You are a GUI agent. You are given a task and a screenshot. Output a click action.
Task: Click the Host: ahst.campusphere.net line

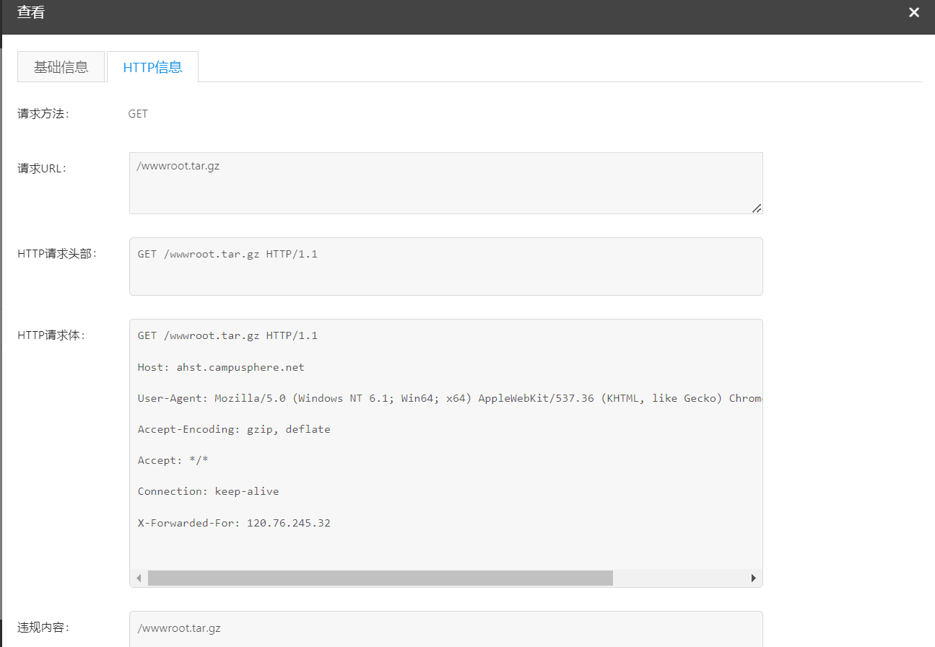point(221,367)
